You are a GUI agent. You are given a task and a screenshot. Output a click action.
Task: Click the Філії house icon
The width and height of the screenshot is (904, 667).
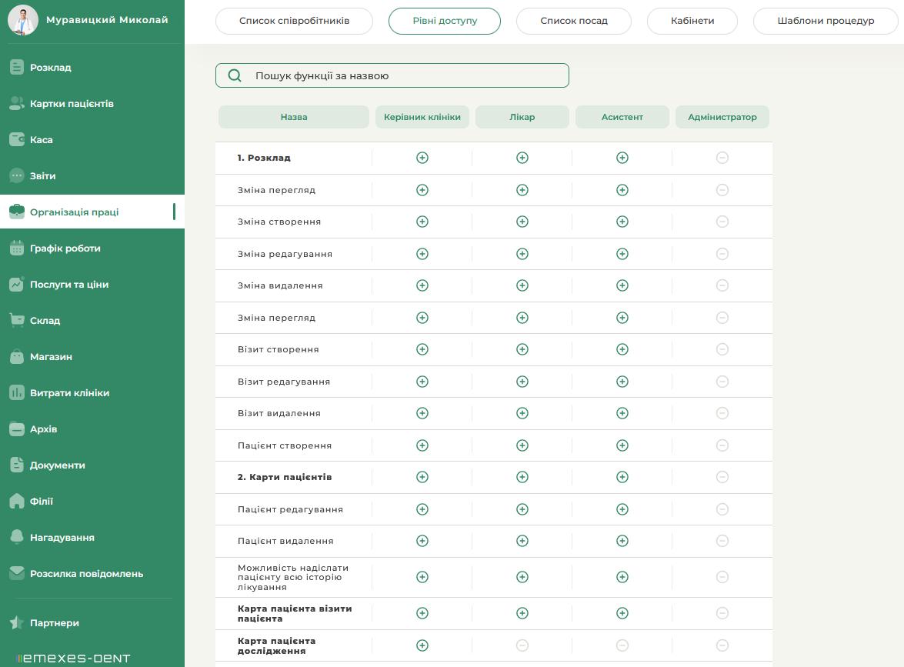(x=17, y=501)
